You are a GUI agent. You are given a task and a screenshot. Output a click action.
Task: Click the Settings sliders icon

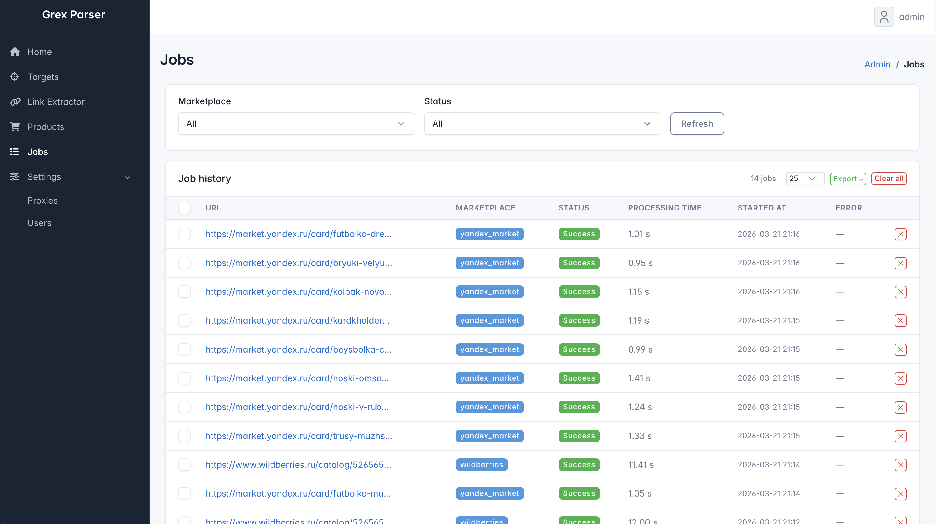(15, 177)
